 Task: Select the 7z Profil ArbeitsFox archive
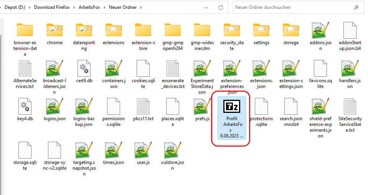coord(232,118)
